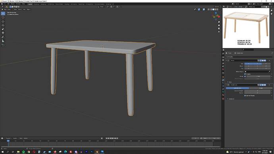
Task: Open the Render menu
Action: point(13,4)
